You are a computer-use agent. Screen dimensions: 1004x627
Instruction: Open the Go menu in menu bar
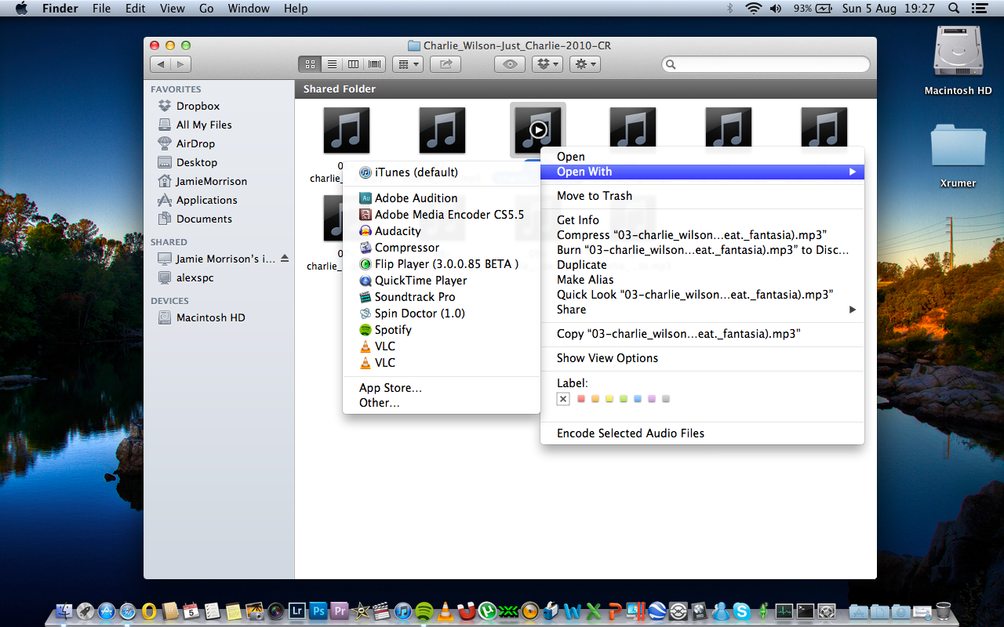click(x=206, y=9)
